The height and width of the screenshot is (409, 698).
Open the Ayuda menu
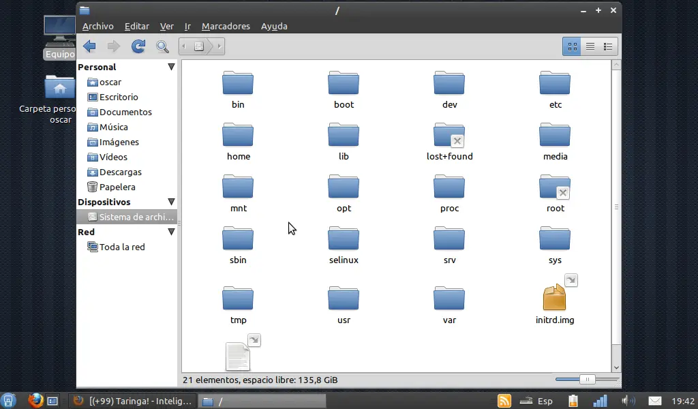point(274,27)
